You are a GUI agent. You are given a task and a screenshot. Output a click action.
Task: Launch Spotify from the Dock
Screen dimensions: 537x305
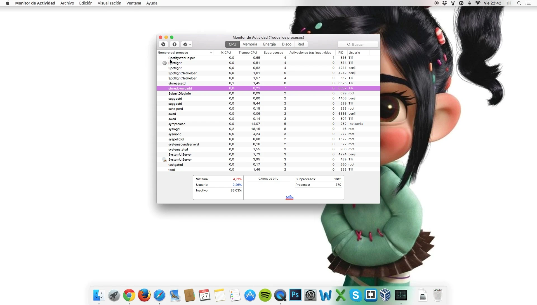coord(265,295)
